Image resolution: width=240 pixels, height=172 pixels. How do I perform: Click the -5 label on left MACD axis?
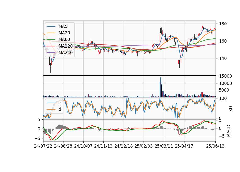(x=37, y=138)
